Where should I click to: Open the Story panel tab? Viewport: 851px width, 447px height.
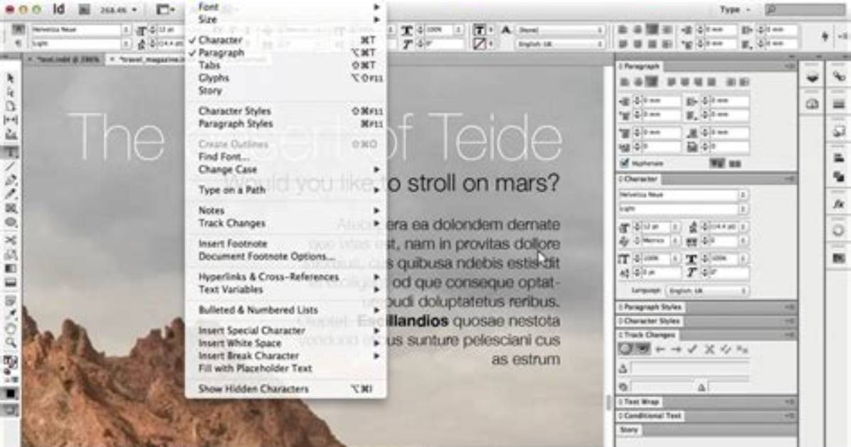(629, 430)
